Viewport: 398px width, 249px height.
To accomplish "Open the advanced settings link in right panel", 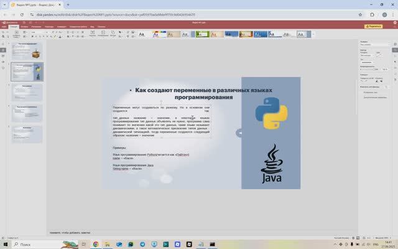I will coord(375,97).
